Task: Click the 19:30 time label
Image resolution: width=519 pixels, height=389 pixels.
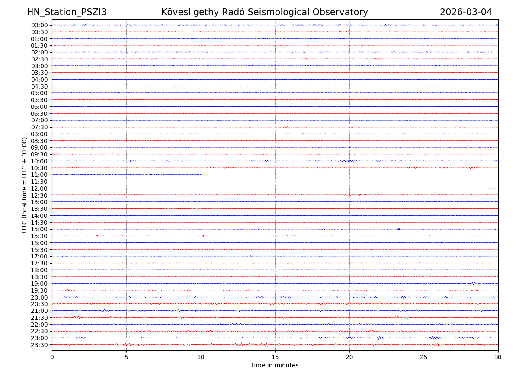Action: coord(39,290)
